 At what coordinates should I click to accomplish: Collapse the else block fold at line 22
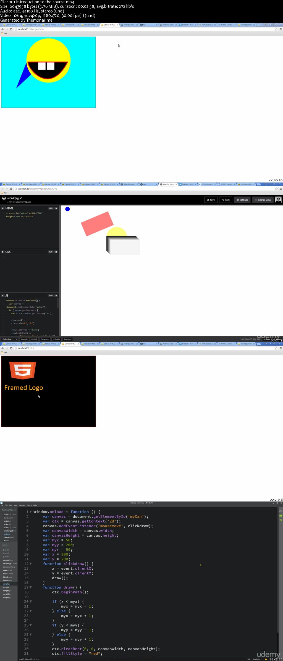click(x=31, y=611)
